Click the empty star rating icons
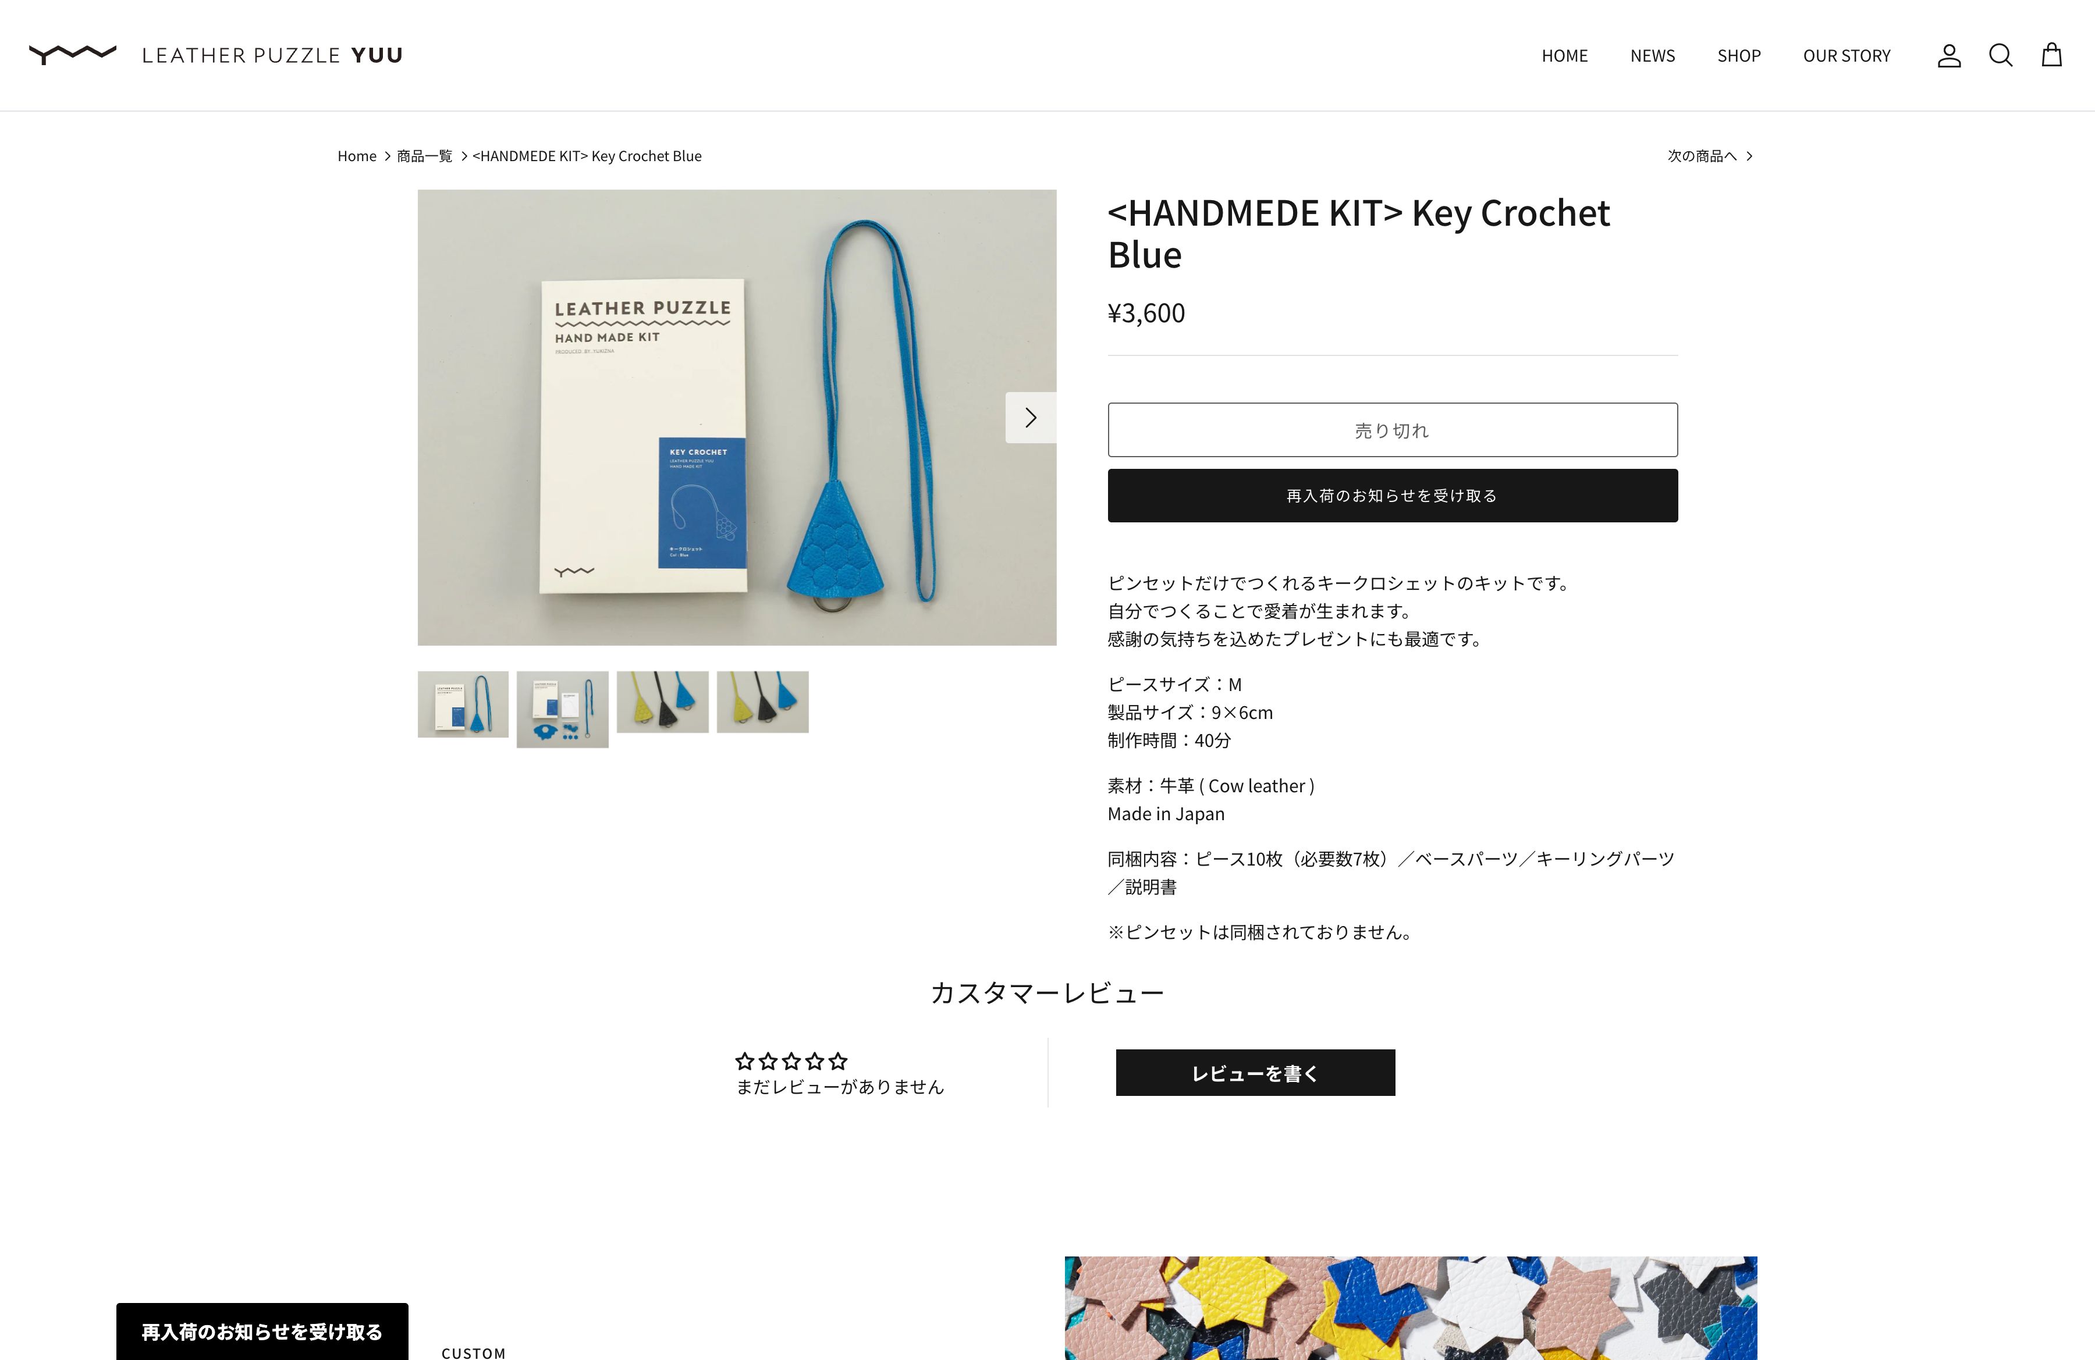This screenshot has height=1360, width=2095. coord(790,1061)
